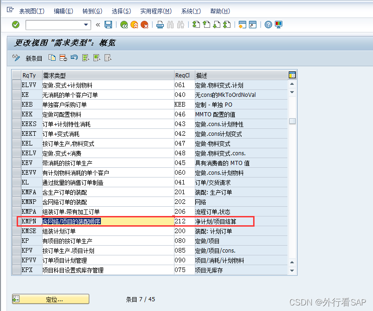Open the 系统(Y) menu
373x311 pixels.
(191, 11)
